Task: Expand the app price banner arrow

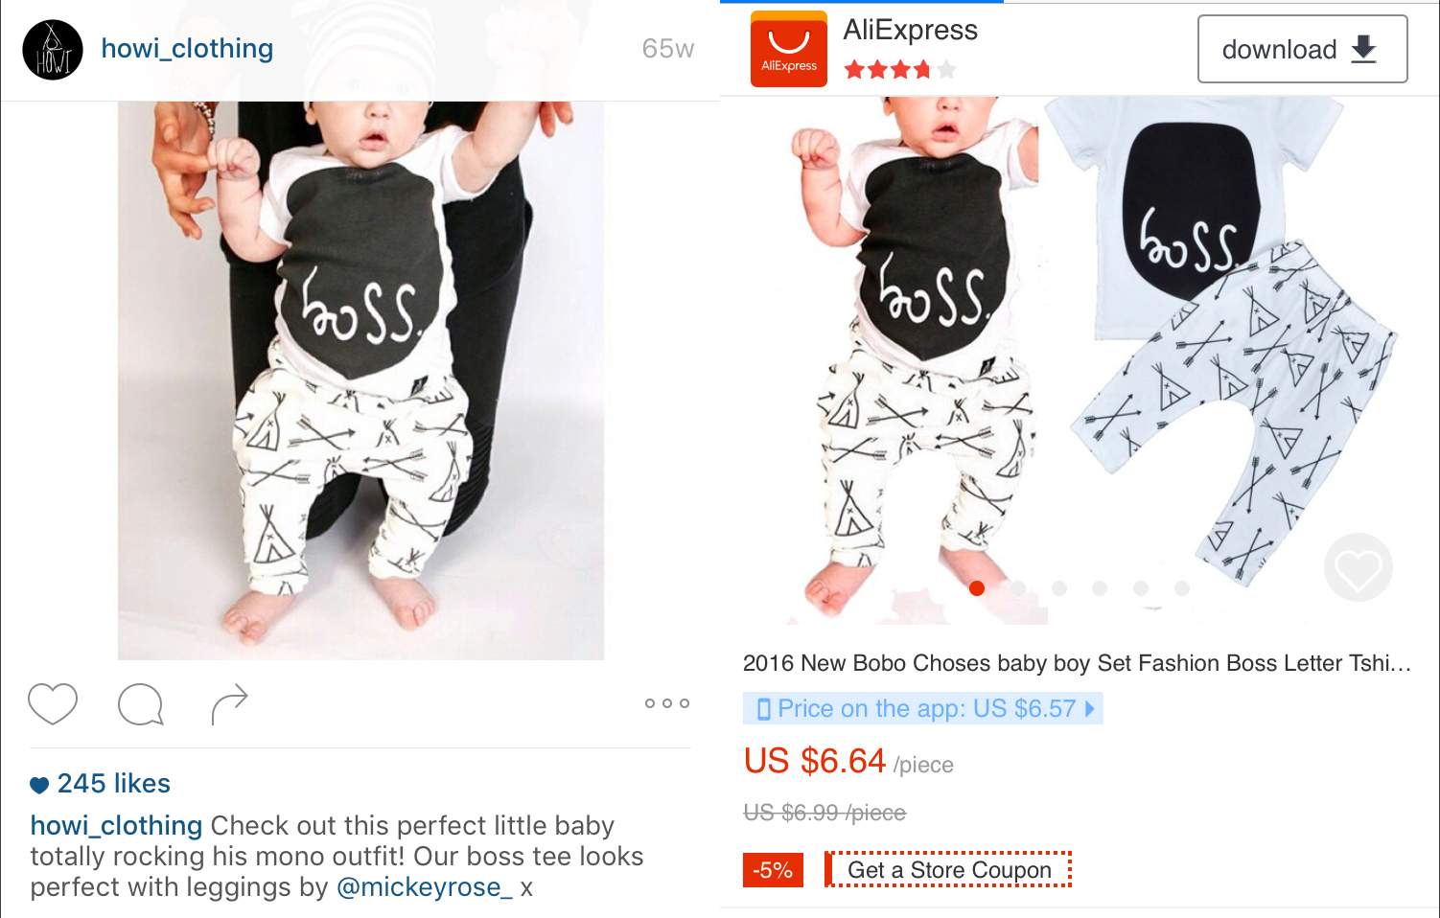Action: (x=1090, y=709)
